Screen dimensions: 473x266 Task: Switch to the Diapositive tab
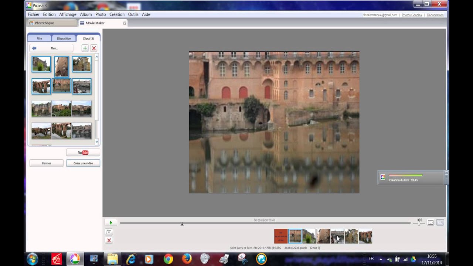pos(64,38)
